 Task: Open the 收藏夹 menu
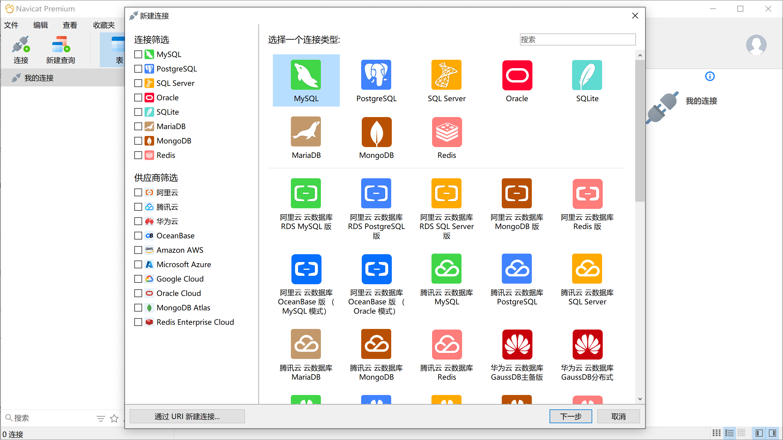pos(104,25)
